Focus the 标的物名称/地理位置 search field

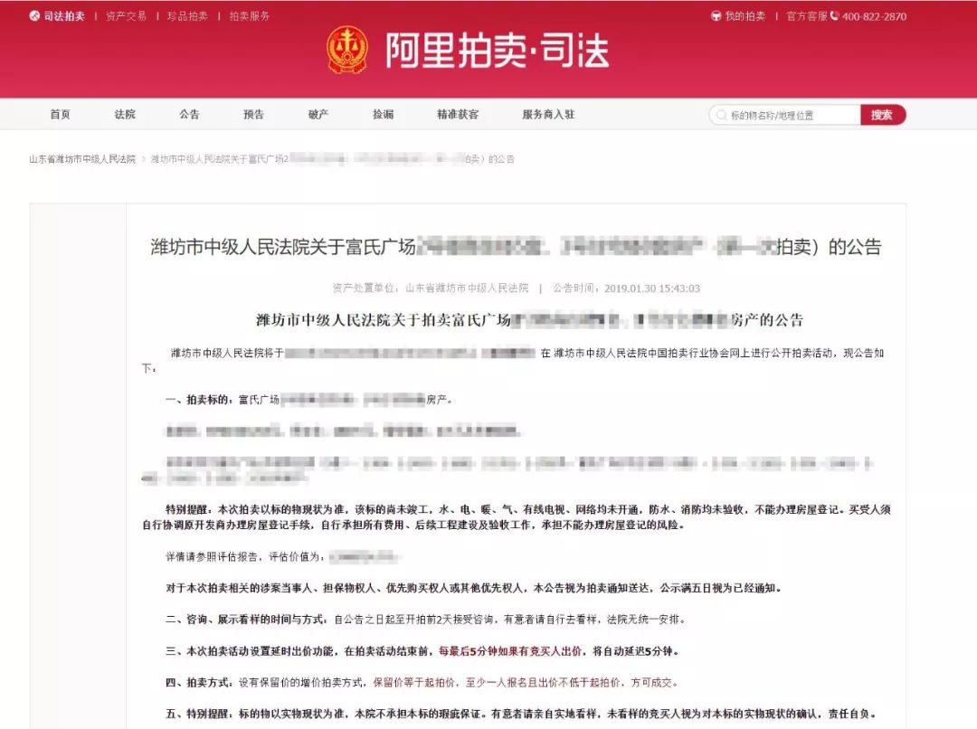pos(785,115)
